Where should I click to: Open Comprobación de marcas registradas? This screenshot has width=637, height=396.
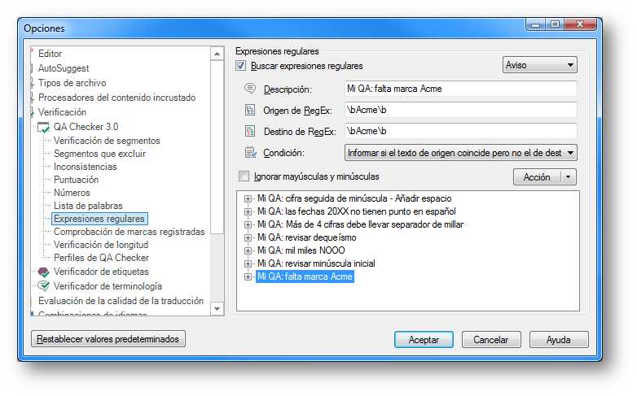pos(130,232)
